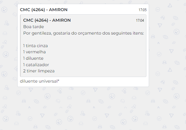Screen dimensions: 186x130
Task: Click the '1 catalizador' item line
Action: (x=36, y=64)
